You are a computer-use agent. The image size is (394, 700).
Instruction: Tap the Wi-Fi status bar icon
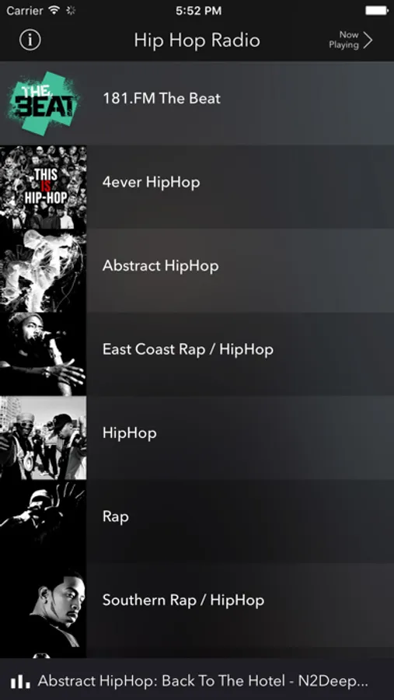(x=54, y=10)
